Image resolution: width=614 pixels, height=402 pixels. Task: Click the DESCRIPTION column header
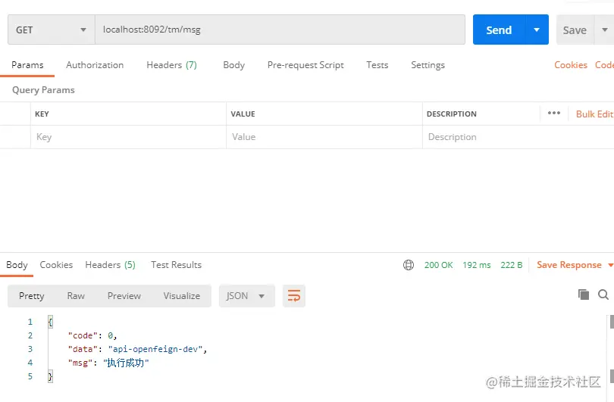(452, 114)
